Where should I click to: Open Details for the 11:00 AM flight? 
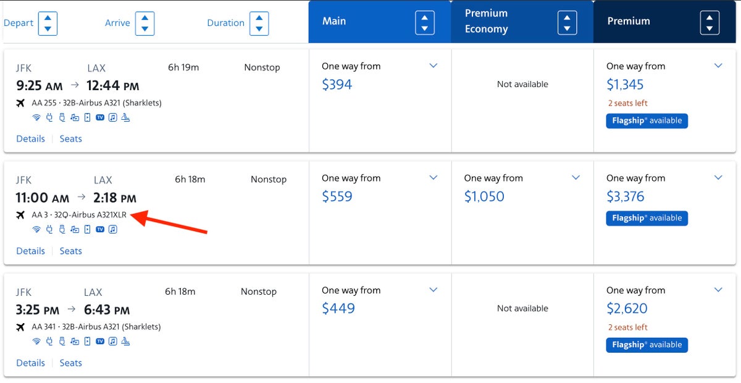point(30,251)
